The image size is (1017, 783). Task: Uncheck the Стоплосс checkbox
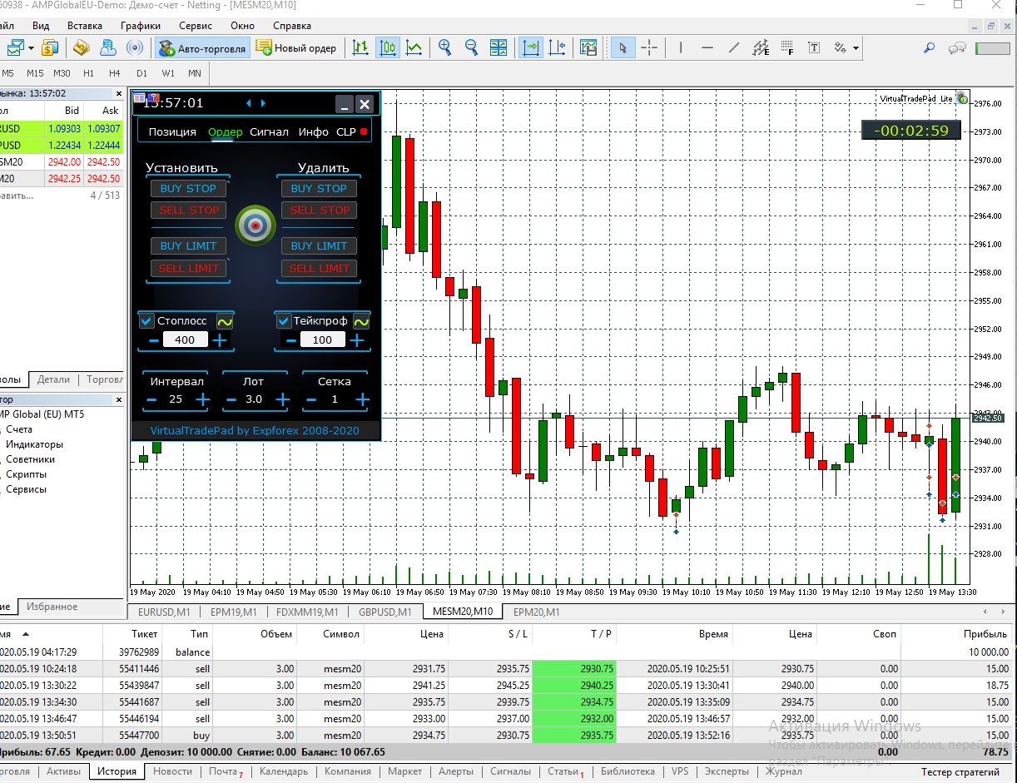point(146,320)
